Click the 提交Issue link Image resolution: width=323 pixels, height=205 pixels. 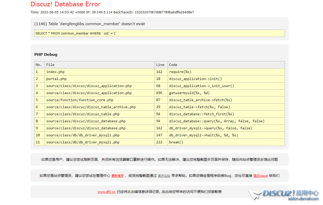260,176
